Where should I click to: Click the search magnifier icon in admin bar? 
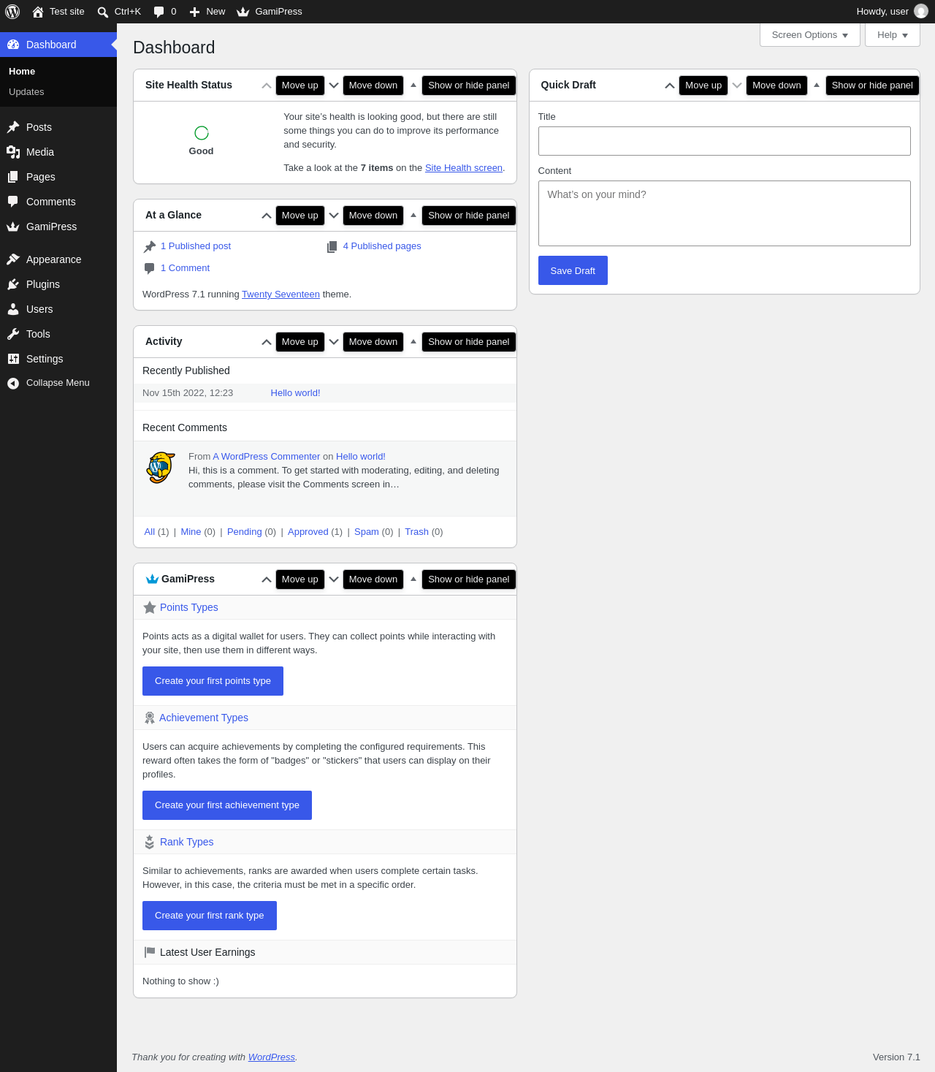(103, 12)
